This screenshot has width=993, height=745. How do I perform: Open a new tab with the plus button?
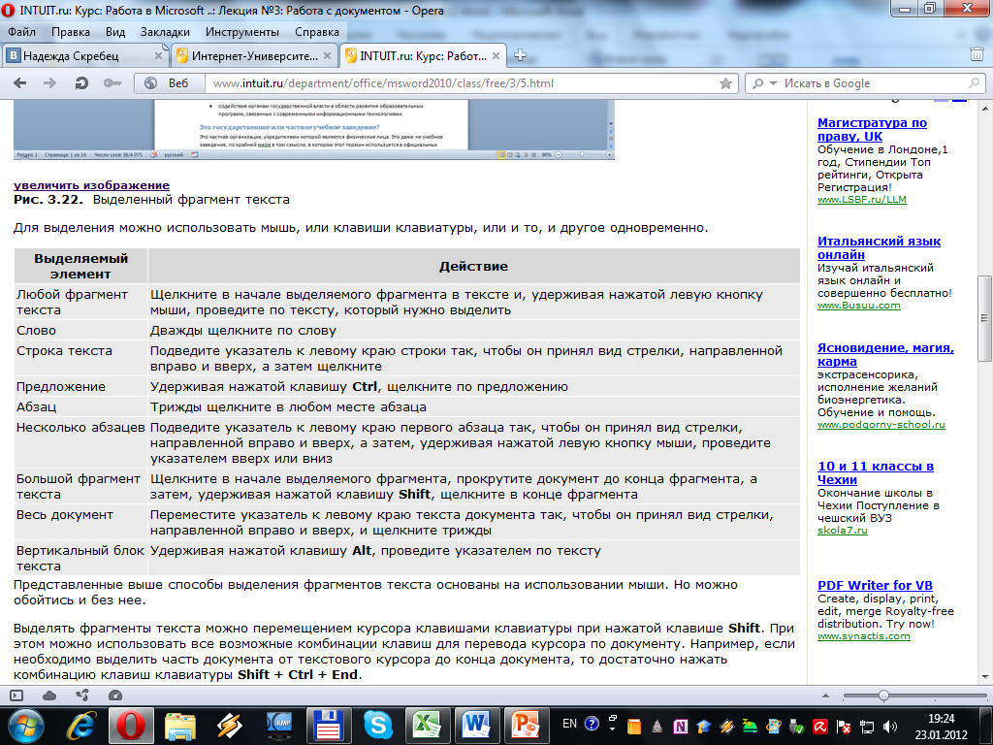click(x=520, y=55)
